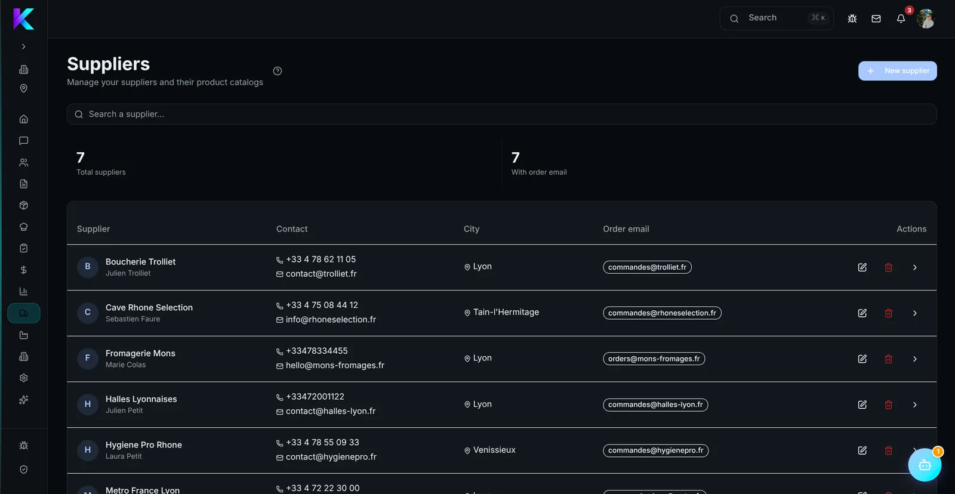
Task: Delete the Cave Rhone Selection supplier
Action: 889,313
